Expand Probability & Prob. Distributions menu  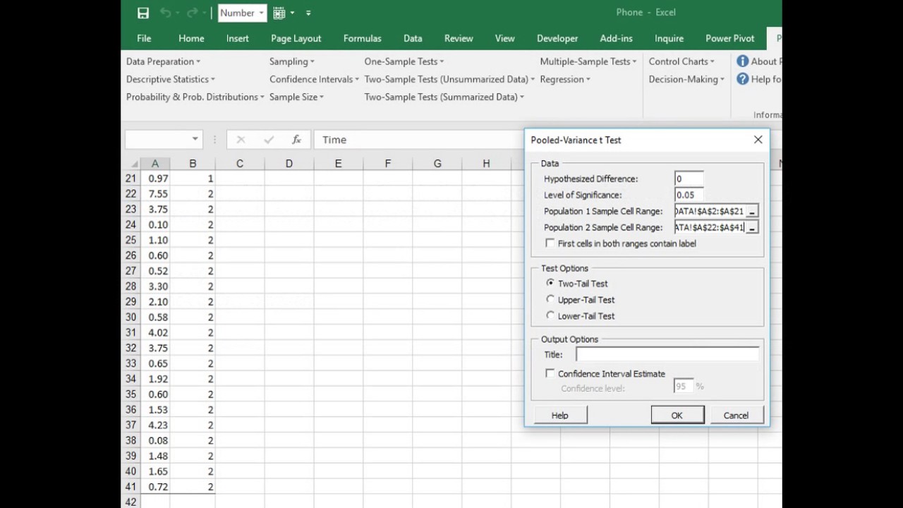pos(195,97)
